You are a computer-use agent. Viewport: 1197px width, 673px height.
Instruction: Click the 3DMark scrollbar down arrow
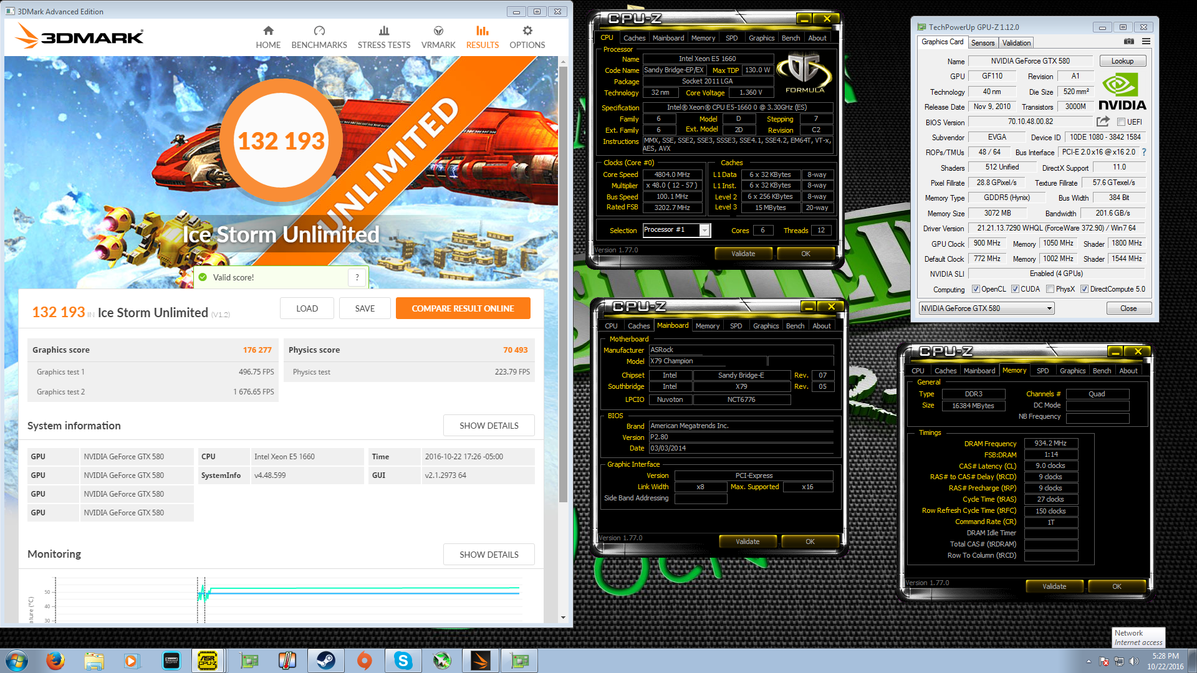[x=563, y=618]
